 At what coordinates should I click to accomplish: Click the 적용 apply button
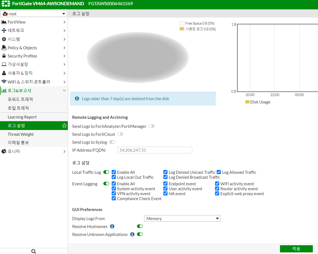pos(296,249)
